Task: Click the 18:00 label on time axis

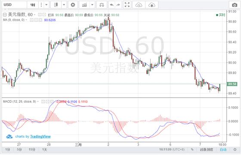Action: 222,144
